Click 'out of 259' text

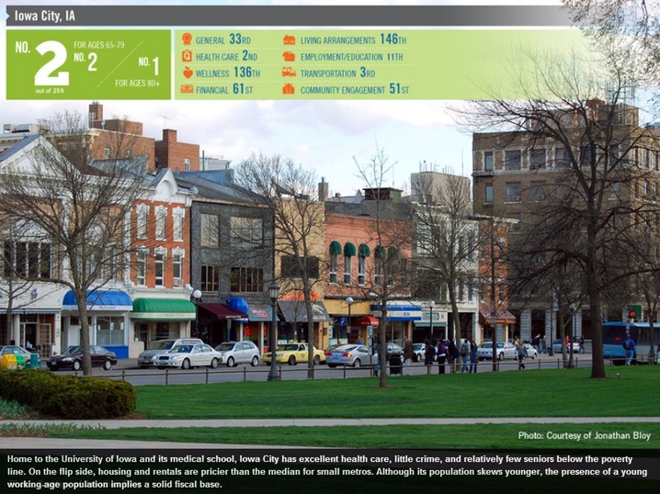pyautogui.click(x=50, y=90)
